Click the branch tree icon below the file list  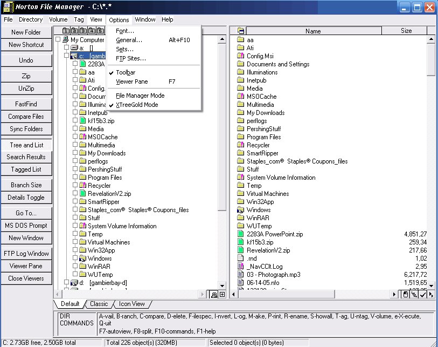tap(414, 295)
